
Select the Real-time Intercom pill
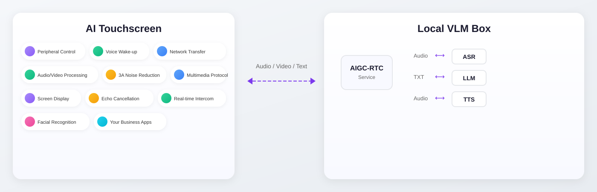192,98
